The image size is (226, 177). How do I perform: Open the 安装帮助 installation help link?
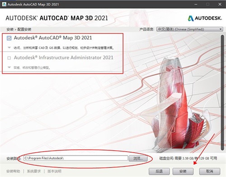(13, 171)
